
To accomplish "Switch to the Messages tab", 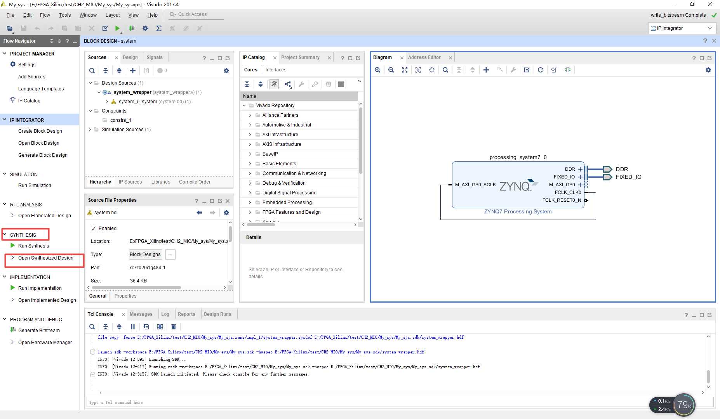I will (x=141, y=314).
